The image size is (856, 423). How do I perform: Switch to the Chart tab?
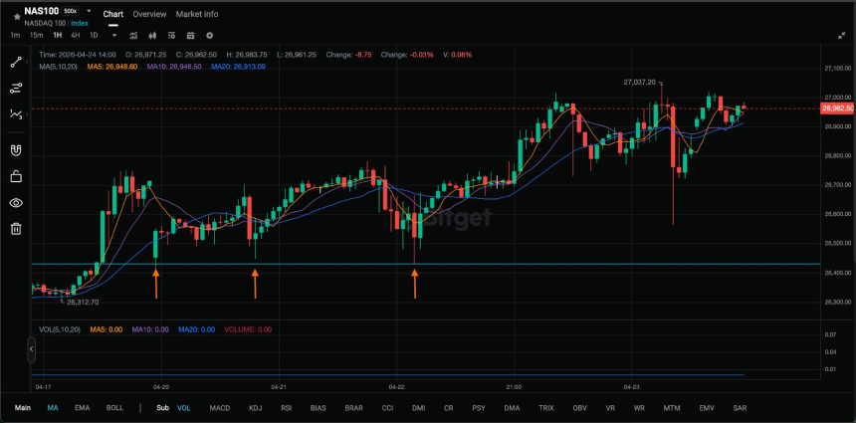click(113, 14)
